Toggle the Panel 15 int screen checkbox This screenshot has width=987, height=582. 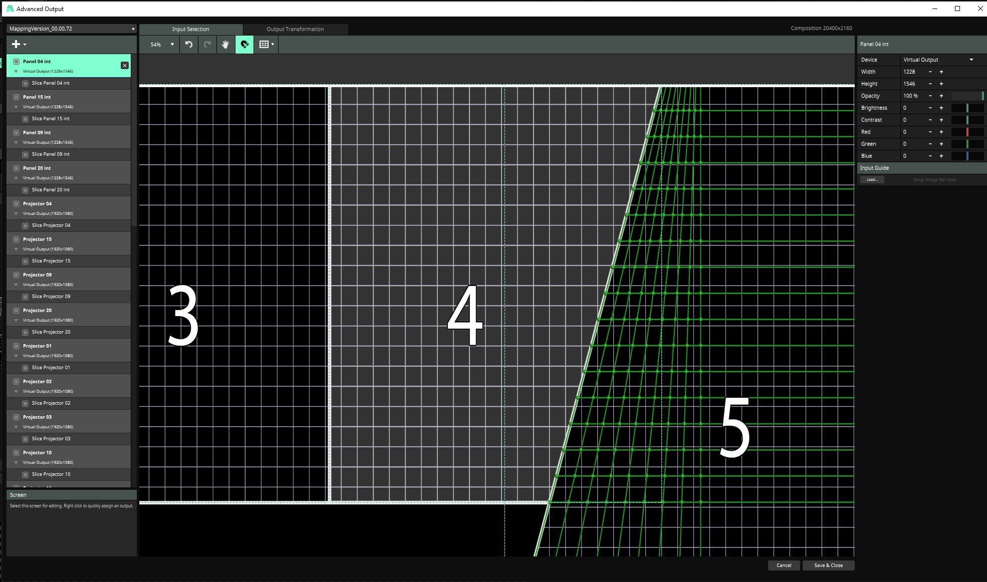[x=17, y=97]
